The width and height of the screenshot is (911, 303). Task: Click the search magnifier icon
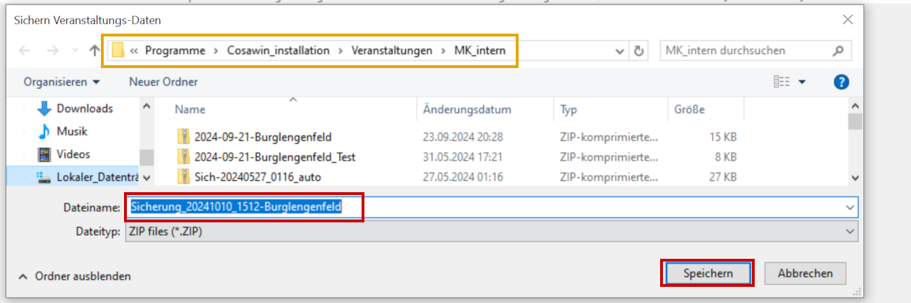[837, 50]
